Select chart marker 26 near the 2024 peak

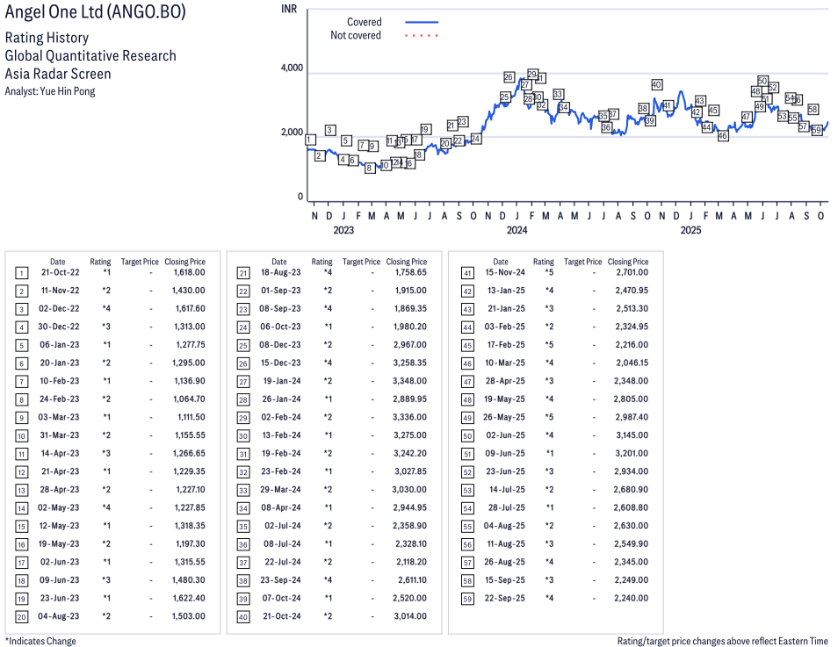[x=509, y=77]
